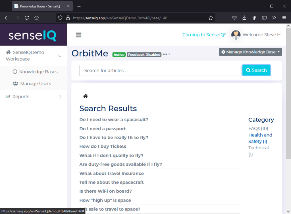The width and height of the screenshot is (291, 214).
Task: Open the Firefox application menu
Action: [x=284, y=18]
